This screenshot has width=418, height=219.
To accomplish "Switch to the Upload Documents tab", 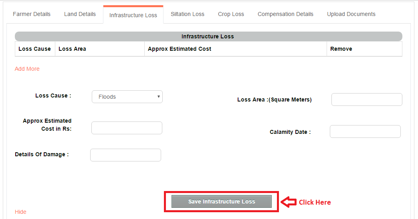I will [x=351, y=14].
